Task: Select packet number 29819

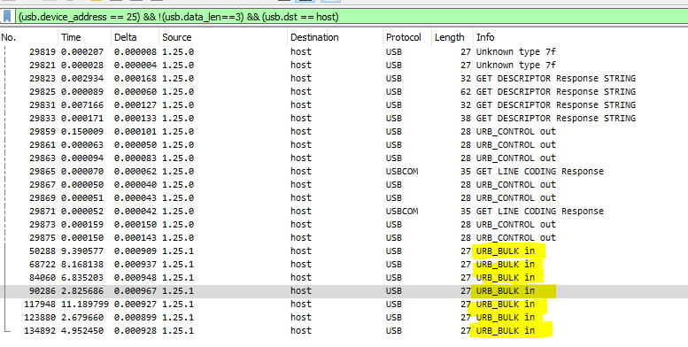Action: 344,51
